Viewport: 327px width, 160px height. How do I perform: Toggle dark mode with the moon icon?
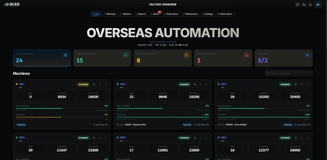[x=304, y=4]
